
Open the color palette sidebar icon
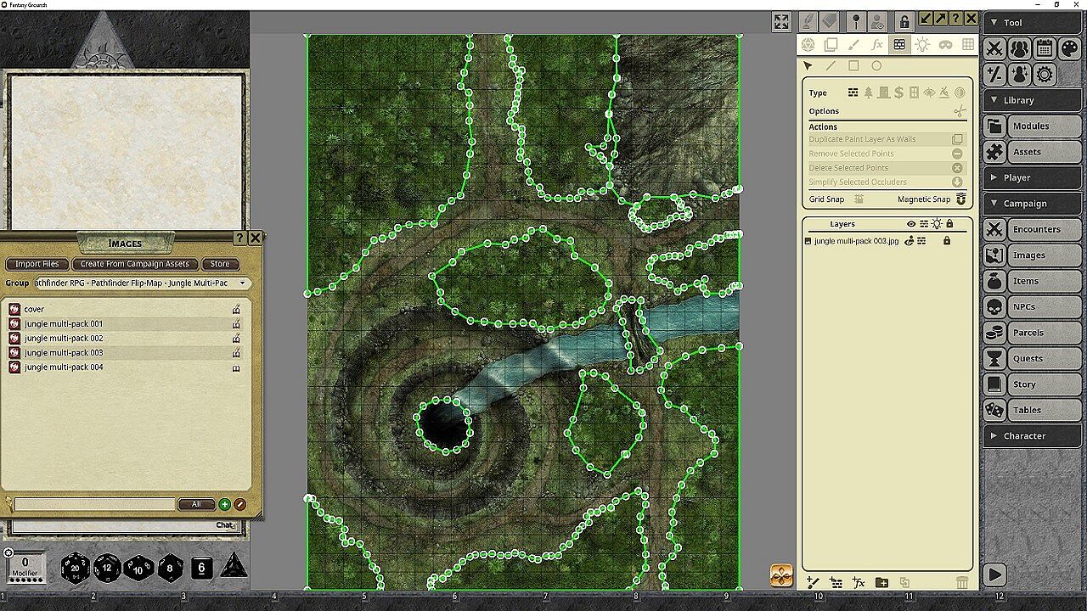(x=1069, y=48)
